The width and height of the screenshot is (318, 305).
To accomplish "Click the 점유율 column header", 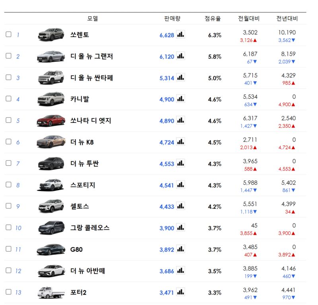I will coord(213,18).
